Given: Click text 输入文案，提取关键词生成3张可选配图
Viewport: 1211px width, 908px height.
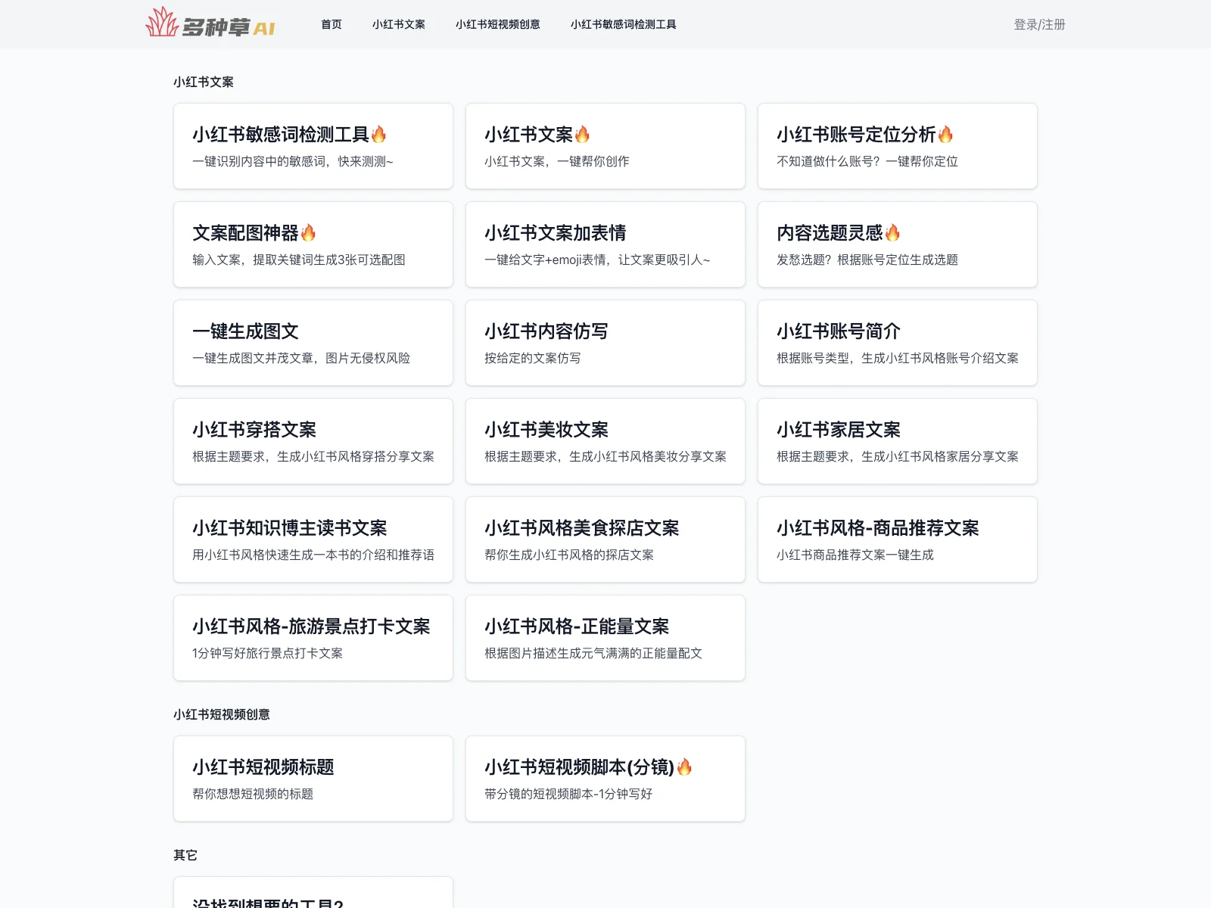Looking at the screenshot, I should [299, 260].
